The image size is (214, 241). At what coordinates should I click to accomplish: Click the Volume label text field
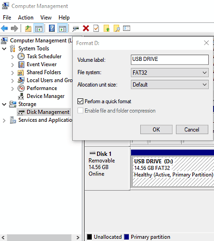pyautogui.click(x=170, y=59)
